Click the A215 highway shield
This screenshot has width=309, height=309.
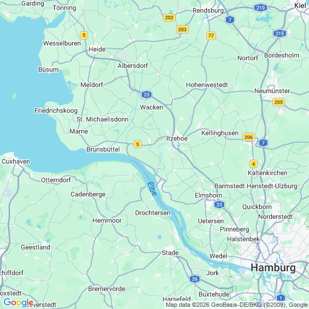[x=279, y=33]
